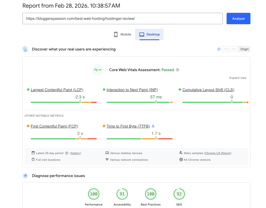Click the info icon near the URL/Origin switch

point(218,49)
